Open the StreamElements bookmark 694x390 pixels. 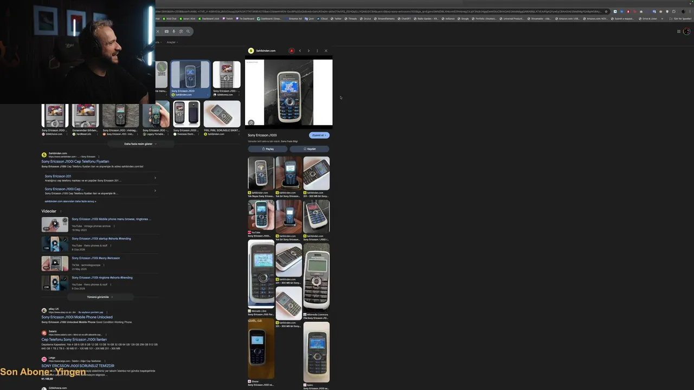pyautogui.click(x=384, y=18)
